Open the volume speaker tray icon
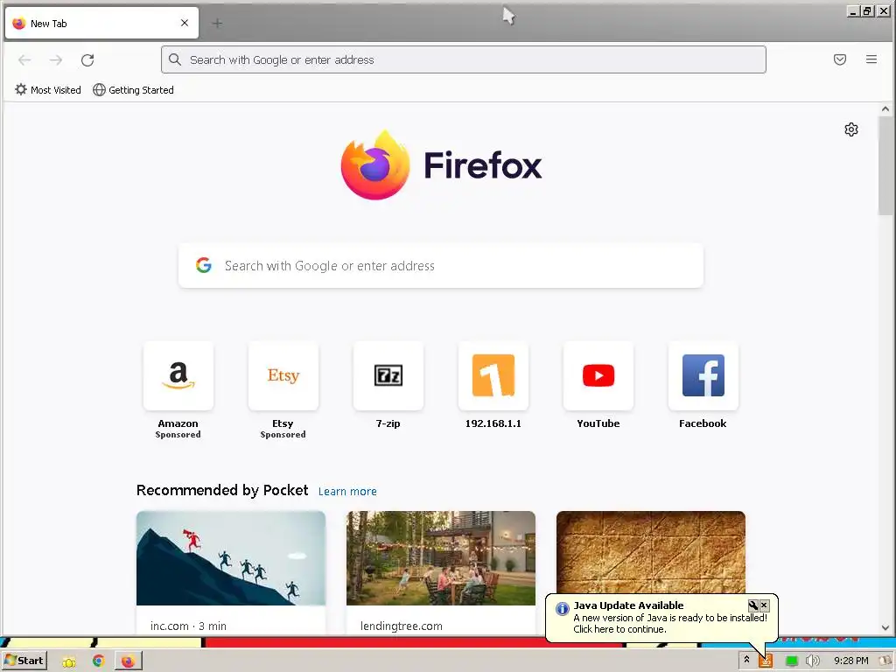The width and height of the screenshot is (896, 672). [812, 661]
